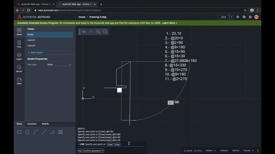Viewport: 275px width, 154px height.
Task: Select the Arc draw tool
Action: (36, 132)
